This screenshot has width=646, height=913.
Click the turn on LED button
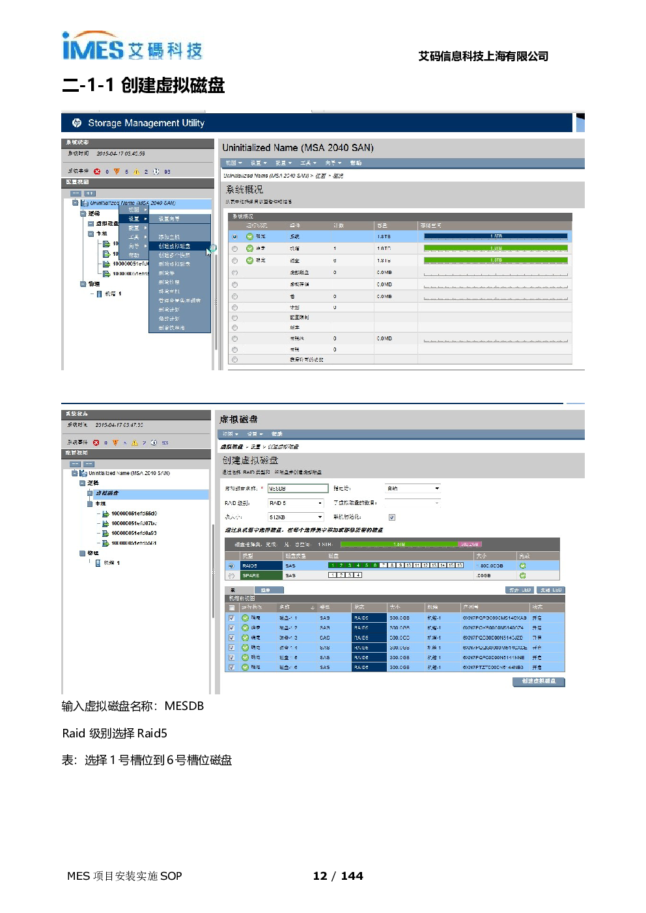520,590
